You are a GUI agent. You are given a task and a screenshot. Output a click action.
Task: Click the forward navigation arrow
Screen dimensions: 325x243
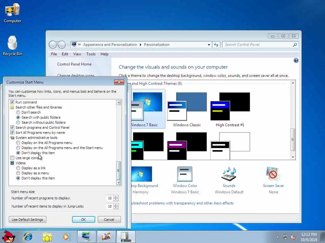click(62, 44)
